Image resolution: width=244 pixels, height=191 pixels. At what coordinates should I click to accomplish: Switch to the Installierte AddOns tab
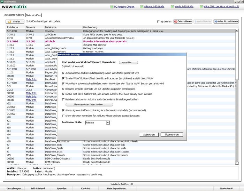tap(14, 15)
